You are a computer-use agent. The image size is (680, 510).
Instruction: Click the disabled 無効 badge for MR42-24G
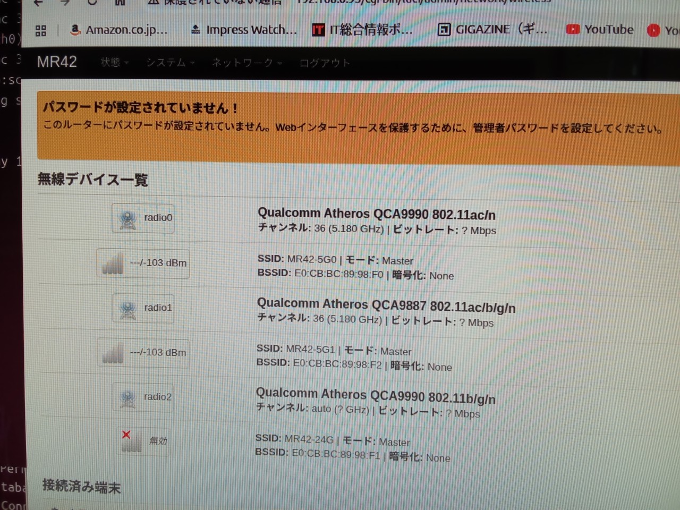click(143, 441)
